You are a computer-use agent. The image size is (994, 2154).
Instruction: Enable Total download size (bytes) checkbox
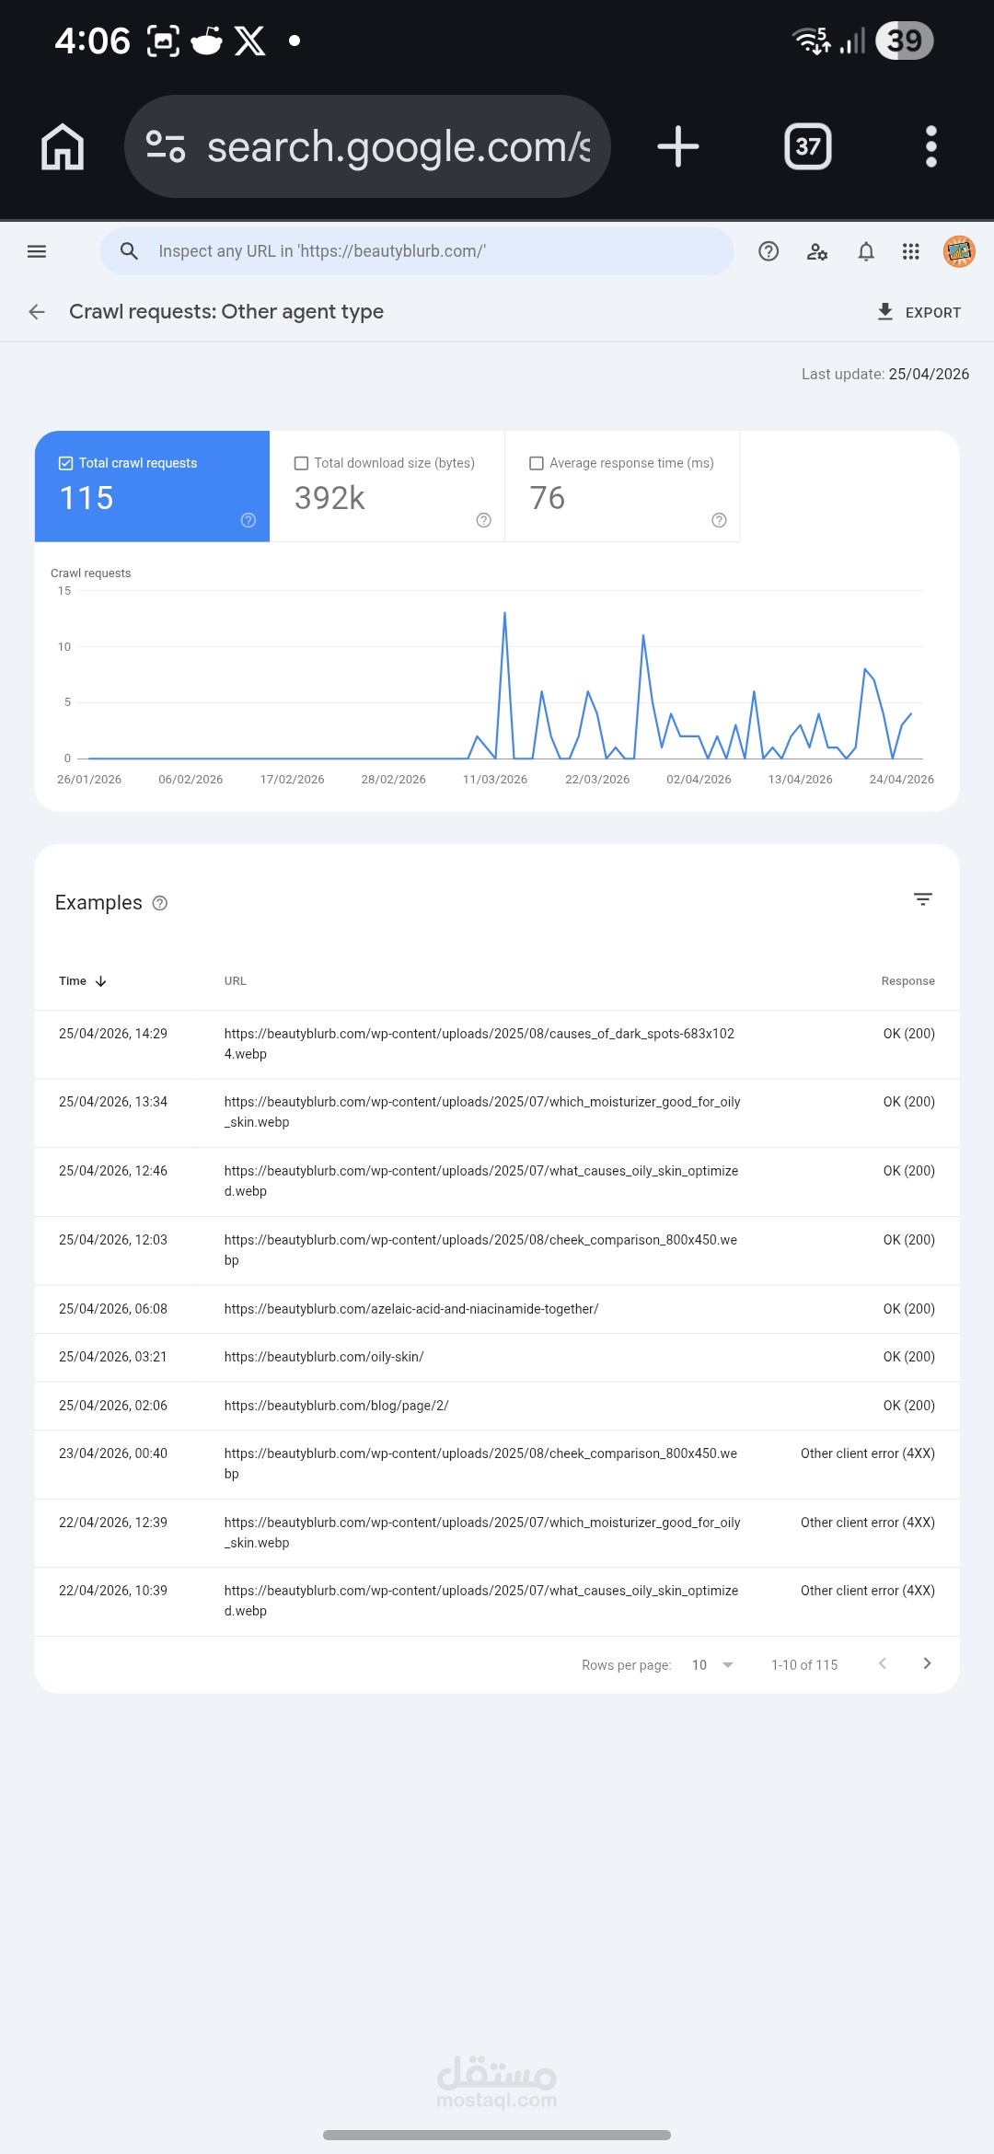click(x=301, y=463)
